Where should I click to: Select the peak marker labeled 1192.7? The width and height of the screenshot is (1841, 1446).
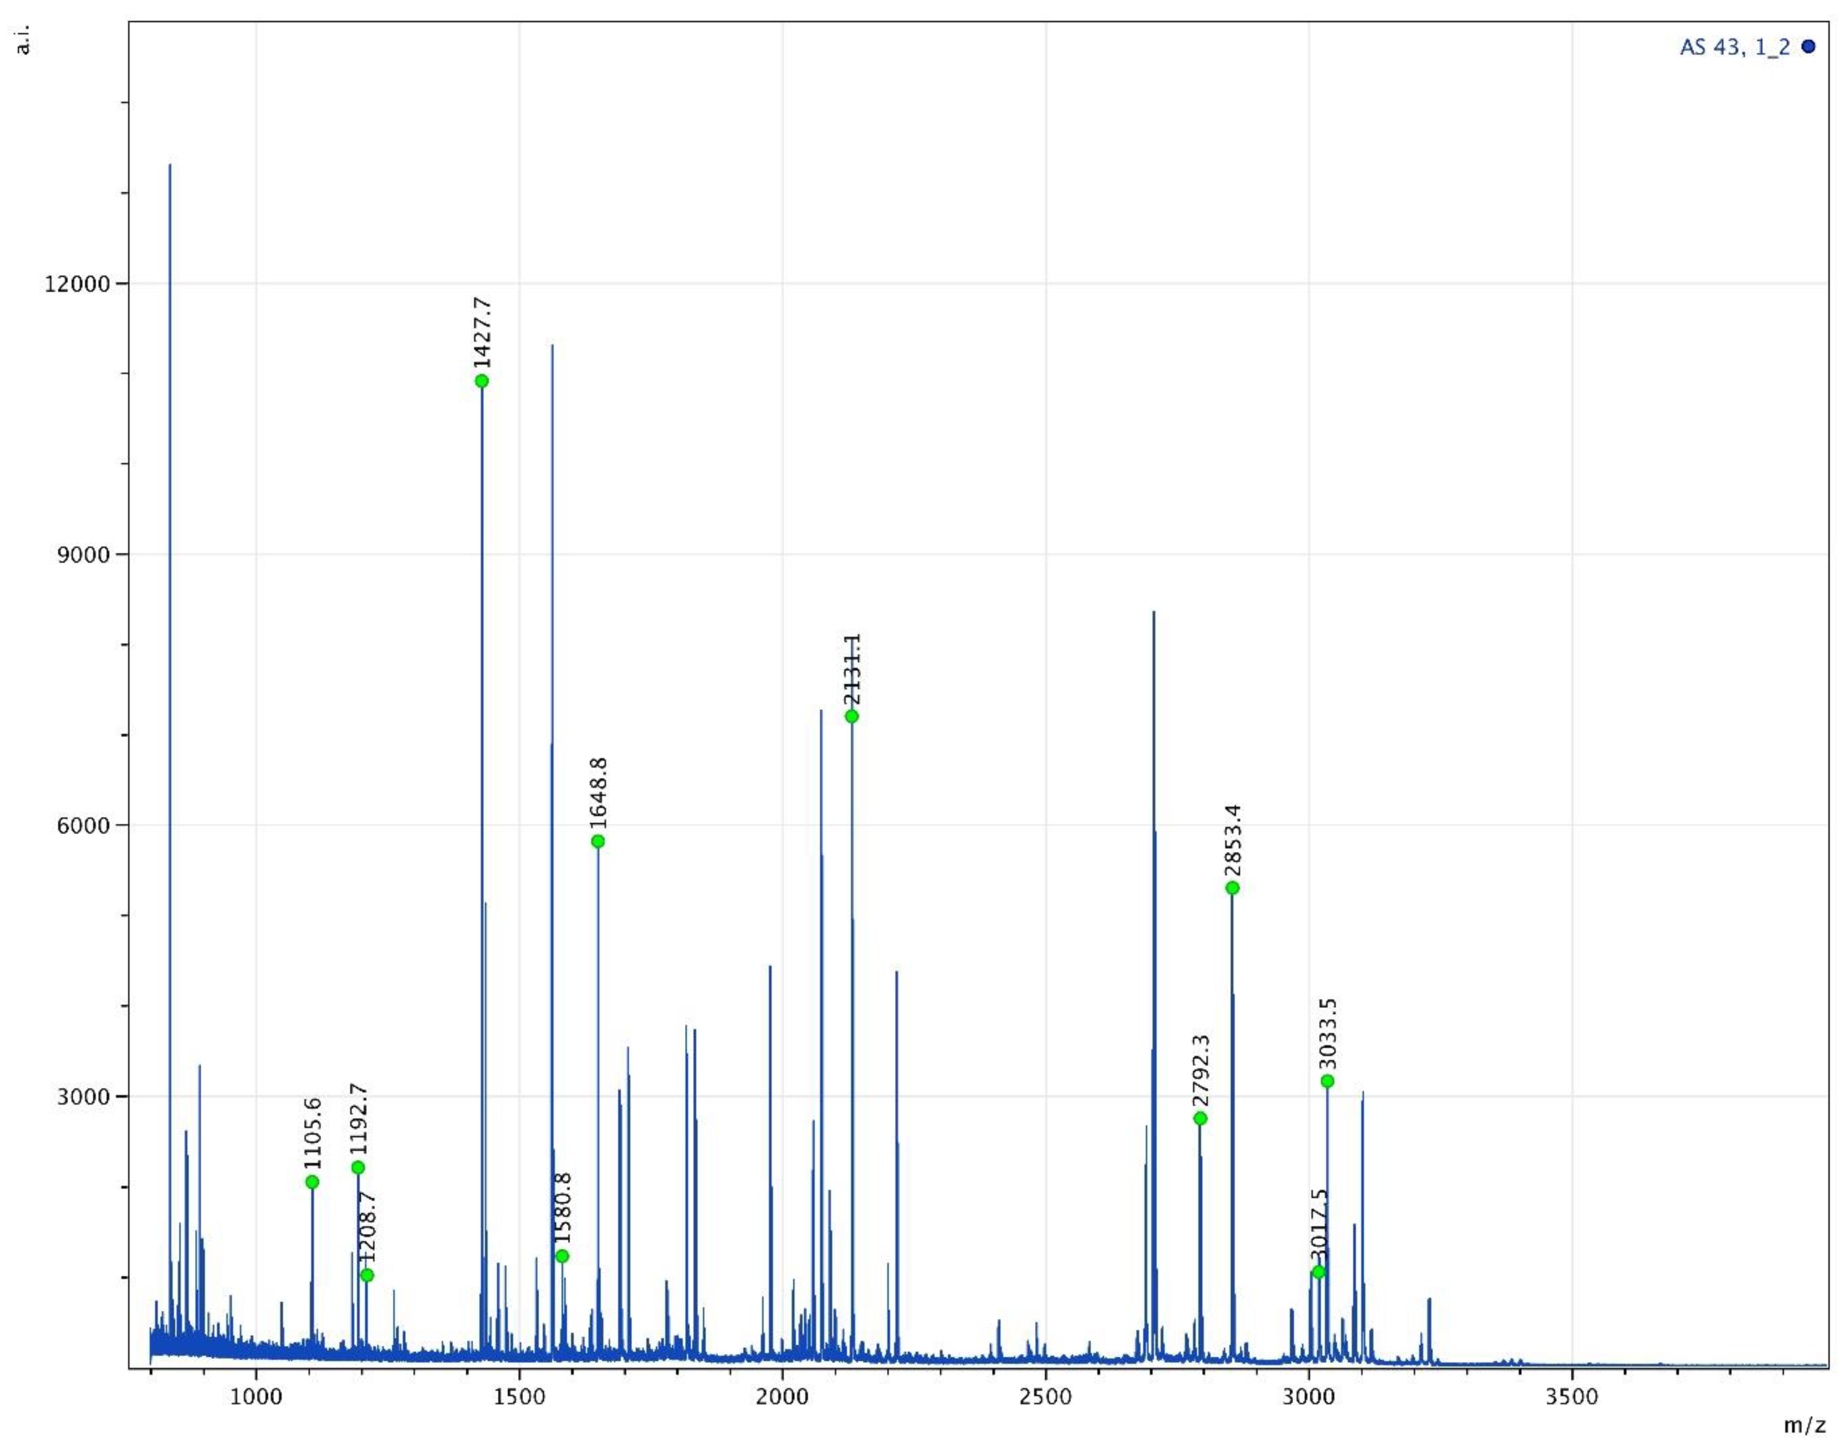pos(358,1167)
